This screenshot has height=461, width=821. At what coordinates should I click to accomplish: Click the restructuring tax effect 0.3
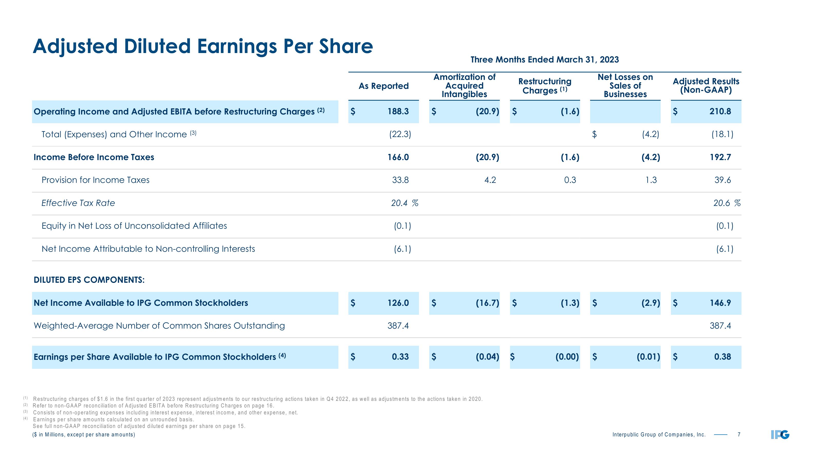click(x=570, y=180)
